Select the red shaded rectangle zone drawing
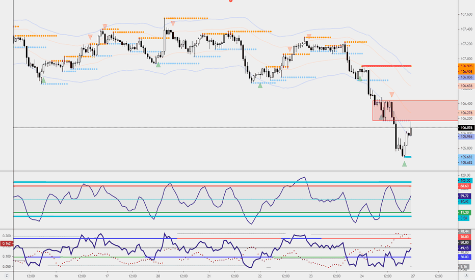The width and height of the screenshot is (475, 280). point(415,110)
